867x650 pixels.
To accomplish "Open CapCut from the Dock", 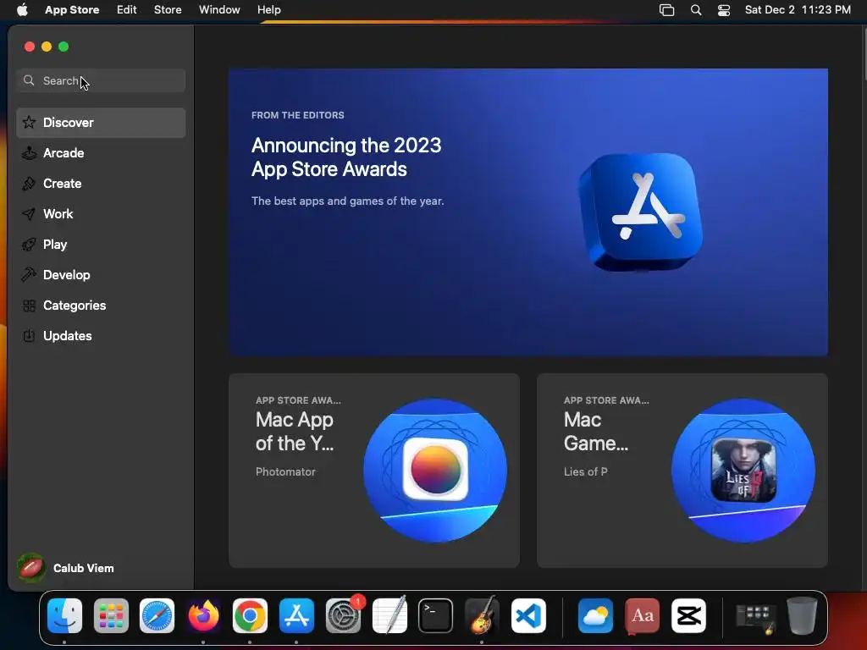I will coord(688,616).
